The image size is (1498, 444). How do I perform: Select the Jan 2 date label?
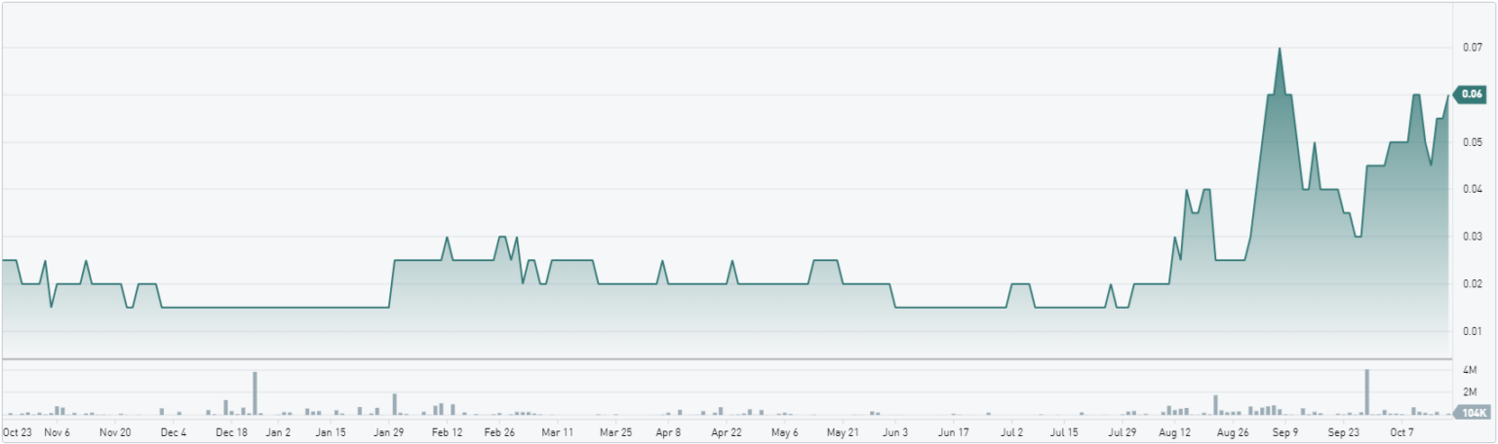pos(279,430)
